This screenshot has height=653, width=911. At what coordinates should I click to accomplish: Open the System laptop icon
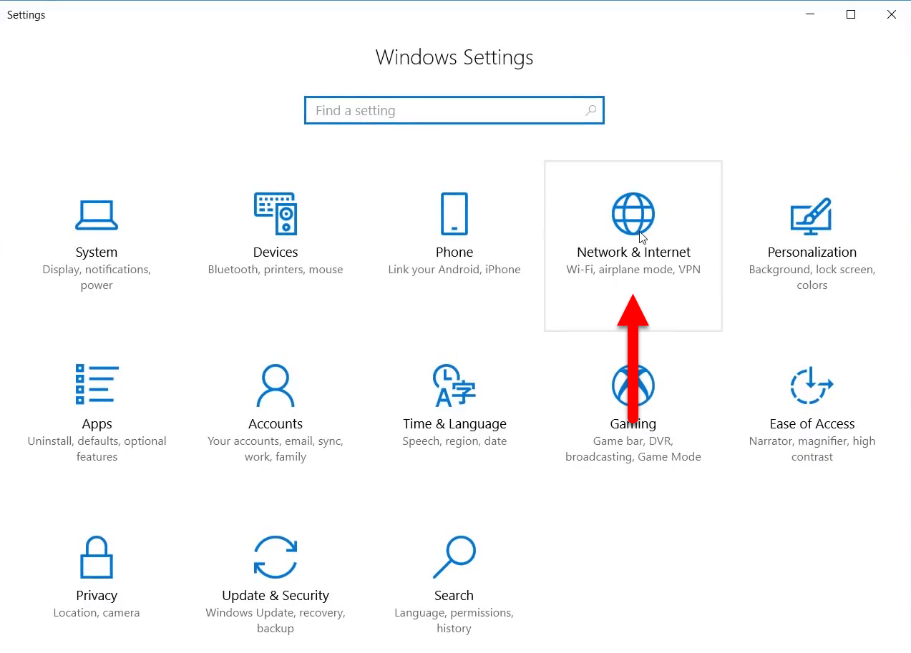pos(97,215)
